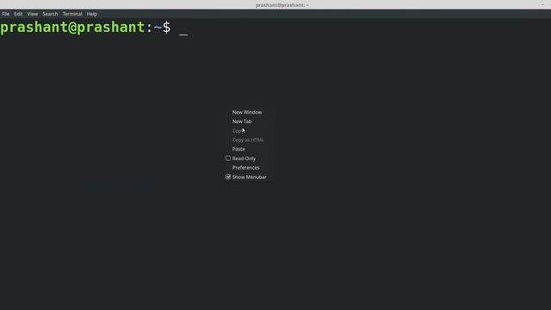This screenshot has width=551, height=310.
Task: Open the Help menu
Action: point(92,14)
